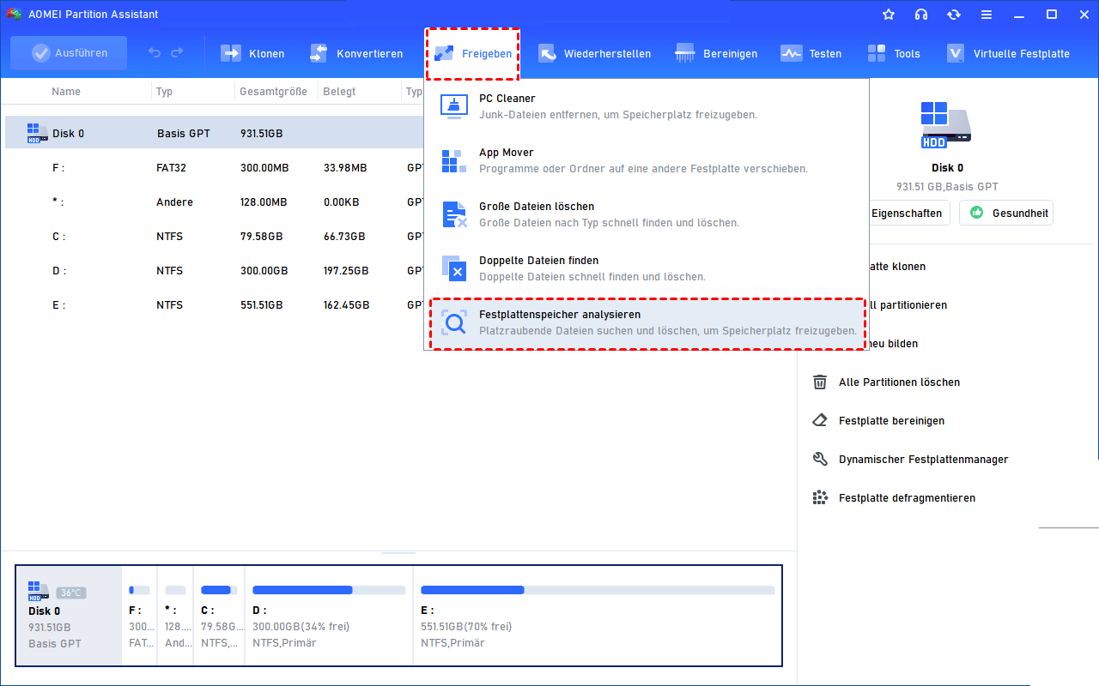Click the Eigenschaften button
Viewport: 1099px width, 686px height.
pyautogui.click(x=908, y=214)
